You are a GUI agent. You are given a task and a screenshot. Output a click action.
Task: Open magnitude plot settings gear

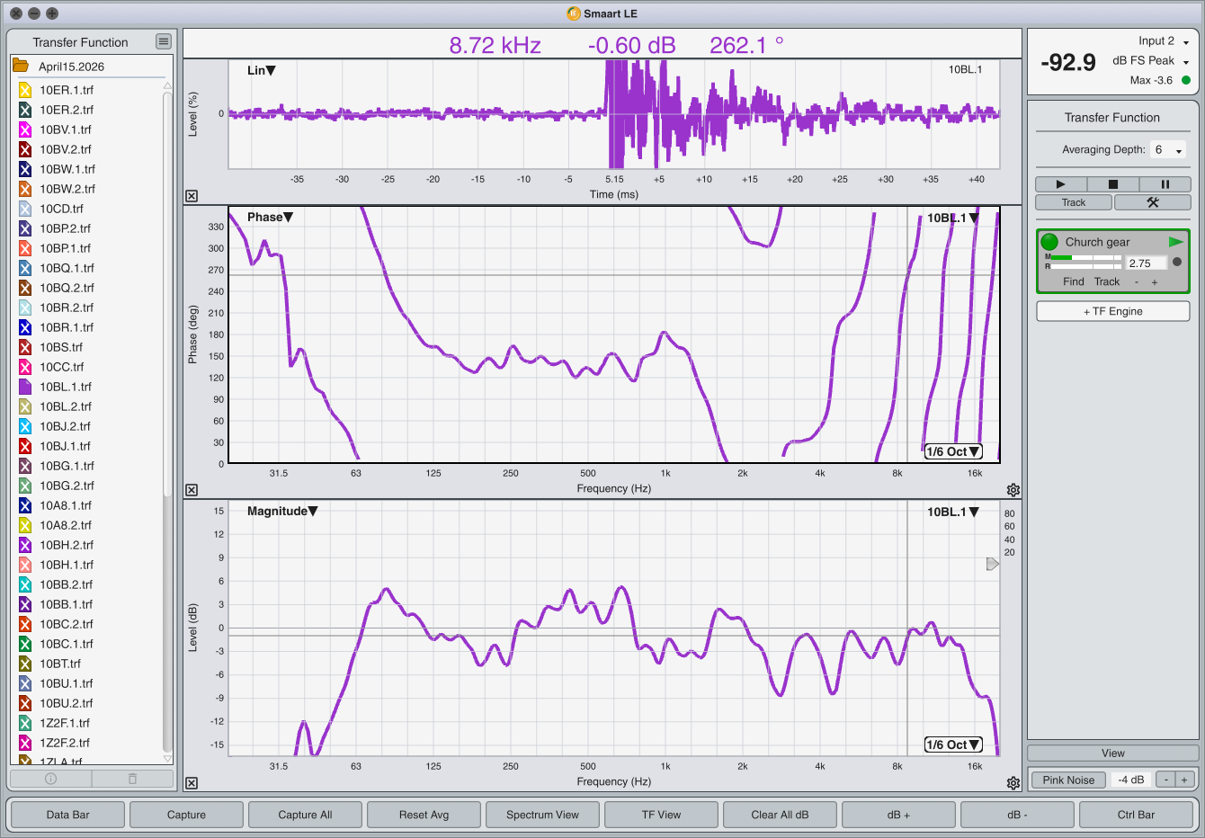tap(1013, 783)
